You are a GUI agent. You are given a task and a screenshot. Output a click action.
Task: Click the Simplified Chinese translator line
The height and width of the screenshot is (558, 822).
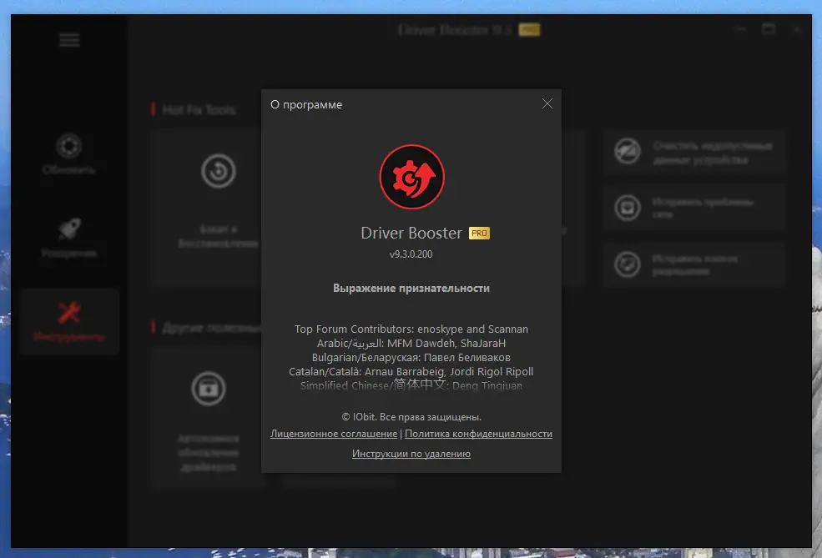(411, 385)
